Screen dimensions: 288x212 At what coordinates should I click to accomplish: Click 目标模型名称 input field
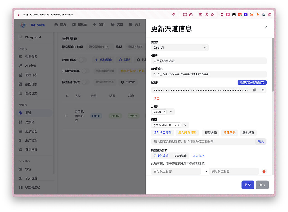pos(176,171)
